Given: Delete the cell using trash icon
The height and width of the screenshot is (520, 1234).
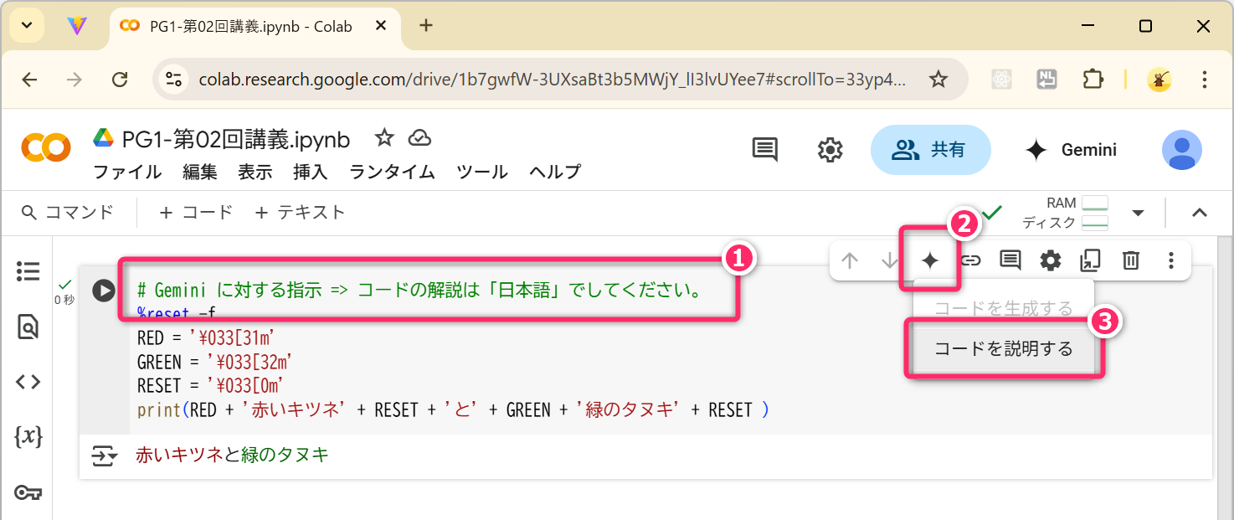Looking at the screenshot, I should (1131, 260).
